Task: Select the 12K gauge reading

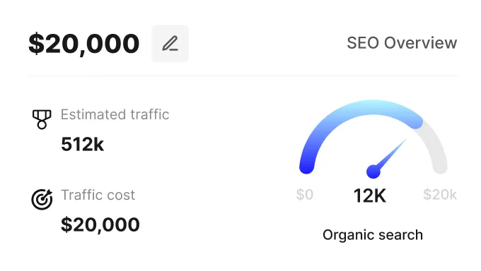Action: pos(370,195)
